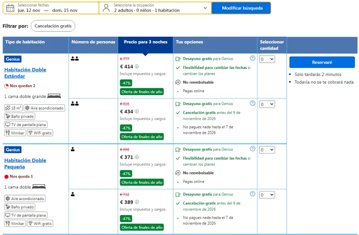The image size is (359, 235).
Task: Click Aire acondicionado badge of Habitación Doble Pequeña
Action: click(x=25, y=199)
